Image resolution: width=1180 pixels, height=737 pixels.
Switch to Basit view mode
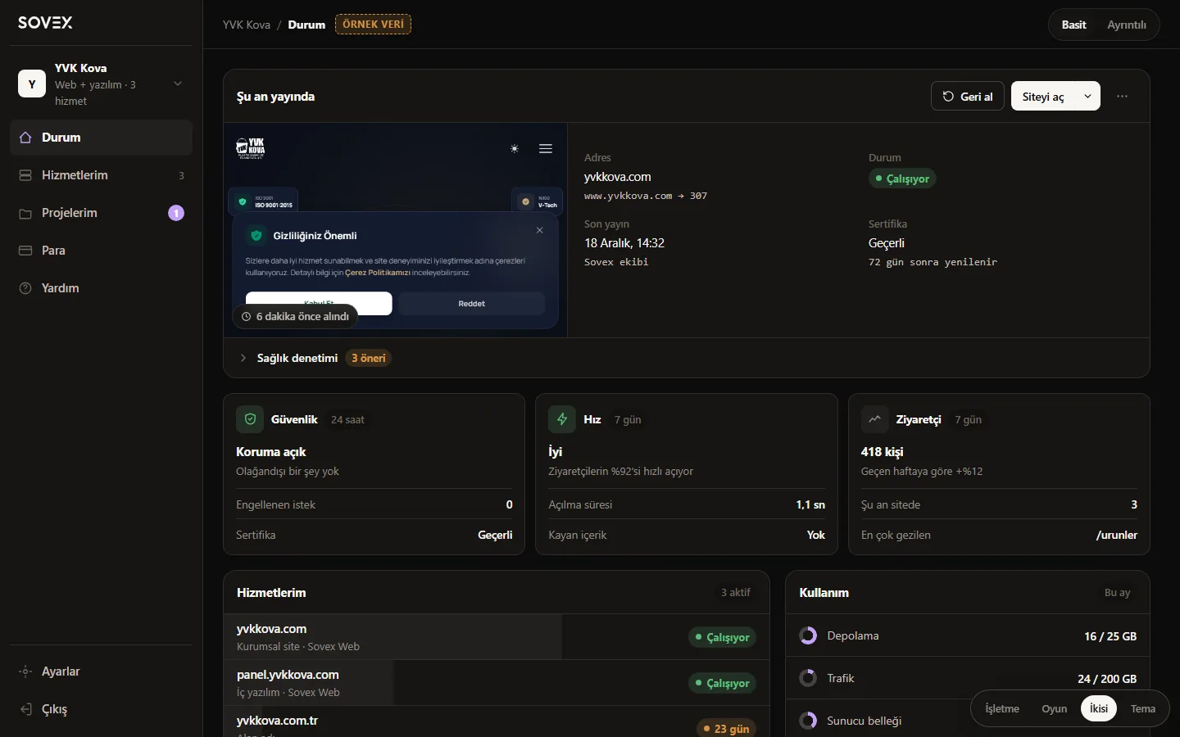(1073, 25)
